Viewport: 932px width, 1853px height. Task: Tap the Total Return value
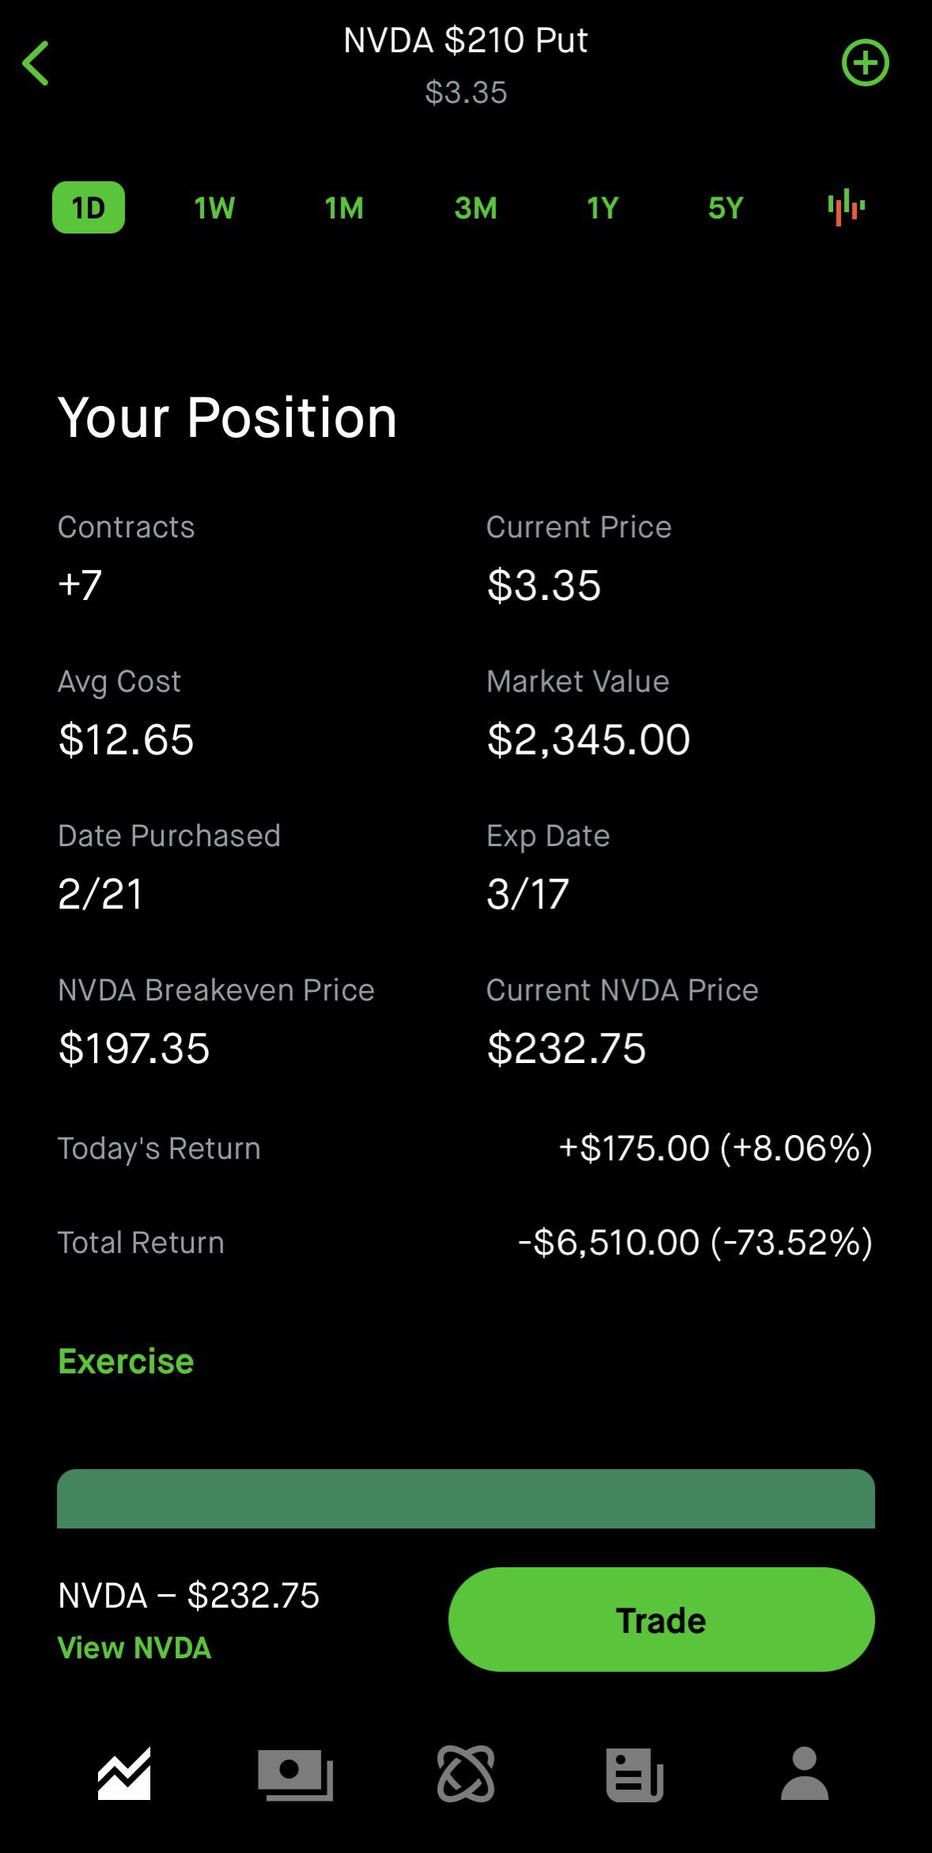(x=695, y=1242)
